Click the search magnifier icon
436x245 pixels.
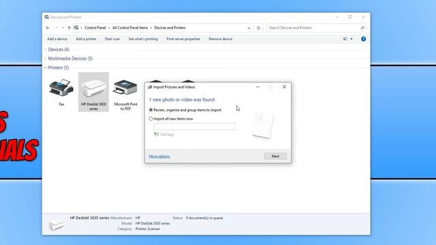[362, 28]
